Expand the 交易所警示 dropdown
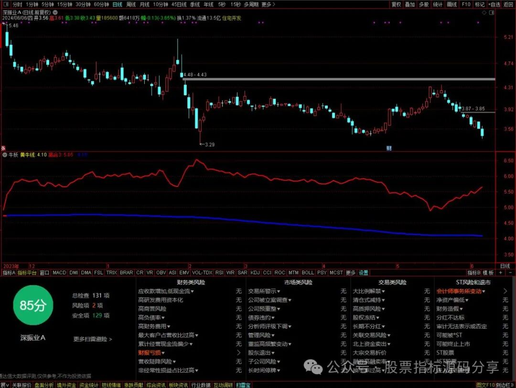The width and height of the screenshot is (516, 388). 264,291
